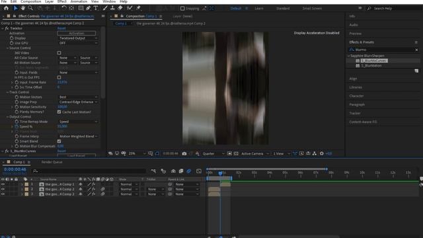Hide layer 2 with eye toggle
The height and width of the screenshot is (238, 423).
(3, 189)
